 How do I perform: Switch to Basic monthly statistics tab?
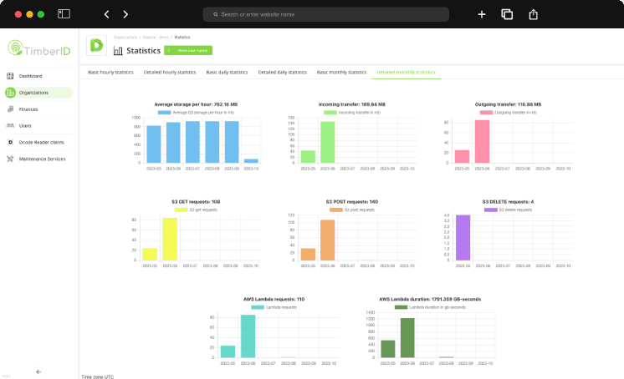[x=341, y=73]
